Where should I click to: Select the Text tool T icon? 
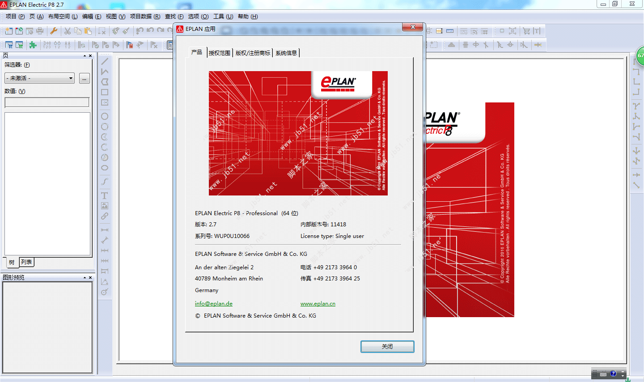point(105,195)
